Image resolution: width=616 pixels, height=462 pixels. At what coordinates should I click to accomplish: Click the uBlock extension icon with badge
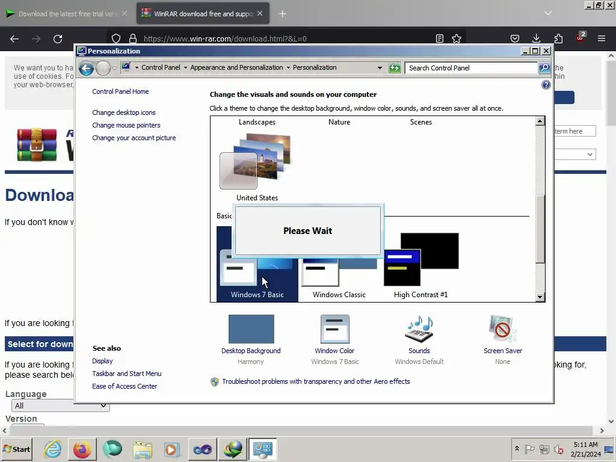(x=581, y=38)
